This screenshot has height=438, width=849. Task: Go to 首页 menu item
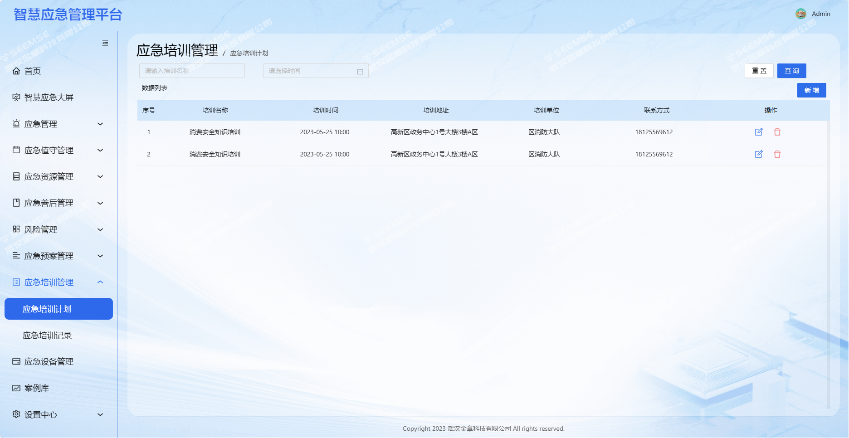point(59,71)
